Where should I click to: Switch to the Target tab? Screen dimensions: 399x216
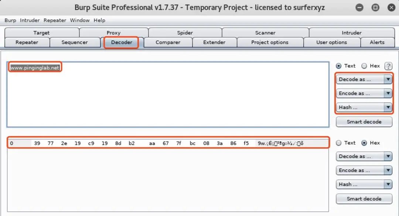(x=41, y=33)
